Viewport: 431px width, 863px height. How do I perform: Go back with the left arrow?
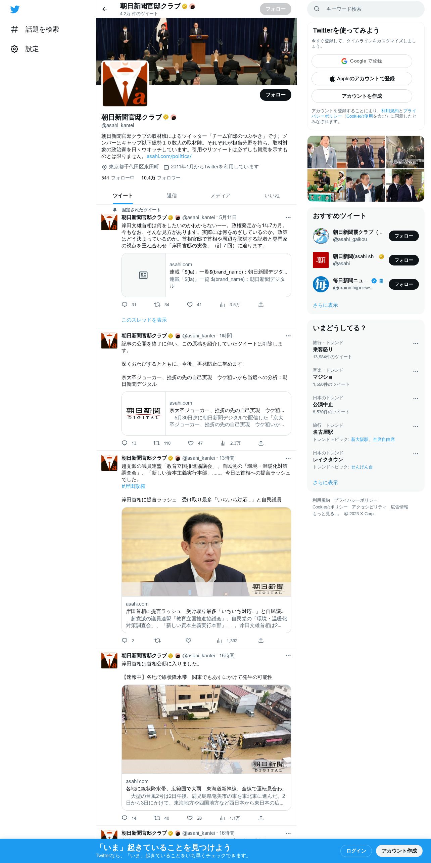105,9
